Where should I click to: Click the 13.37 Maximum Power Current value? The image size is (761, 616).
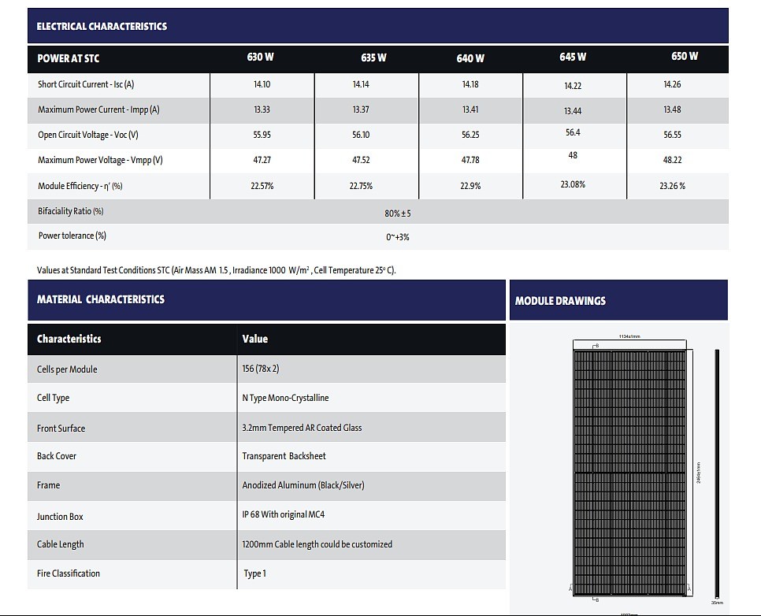coord(361,109)
